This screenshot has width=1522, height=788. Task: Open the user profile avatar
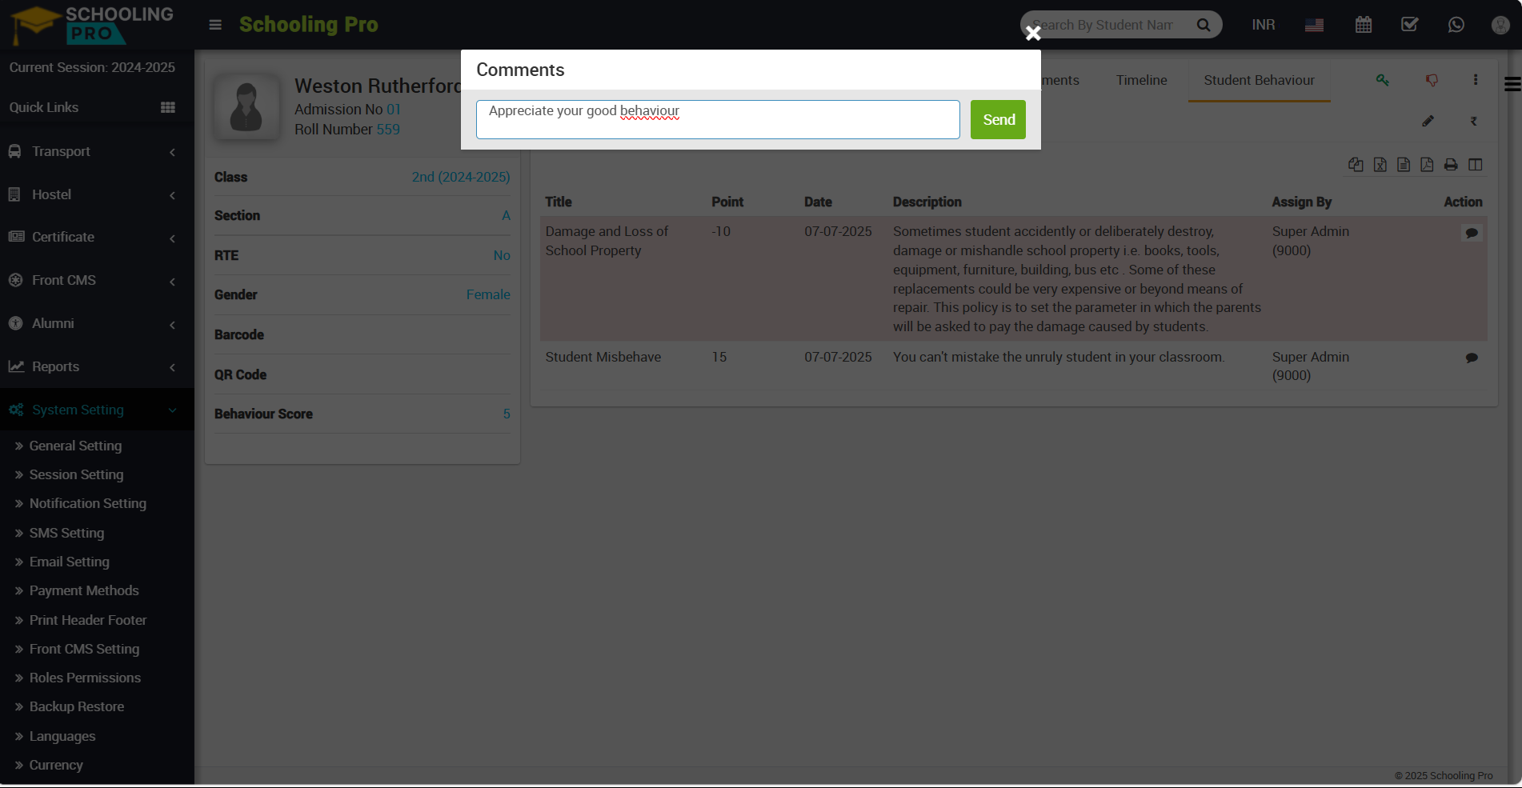click(x=1501, y=25)
